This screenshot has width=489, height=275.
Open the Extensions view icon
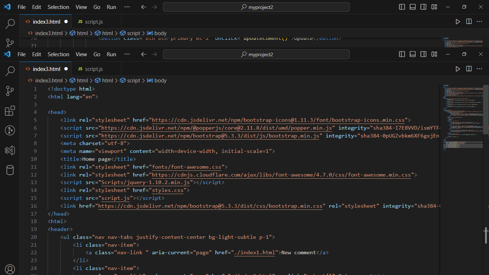pos(10,111)
